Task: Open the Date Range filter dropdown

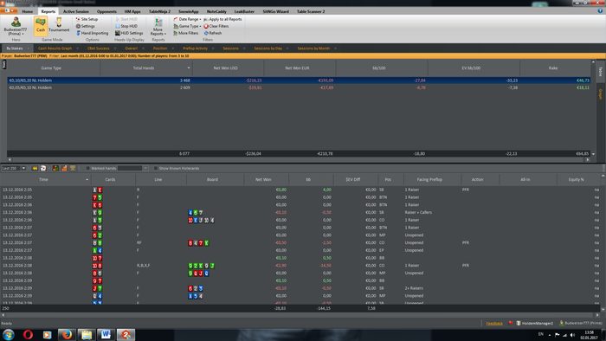Action: [188, 19]
